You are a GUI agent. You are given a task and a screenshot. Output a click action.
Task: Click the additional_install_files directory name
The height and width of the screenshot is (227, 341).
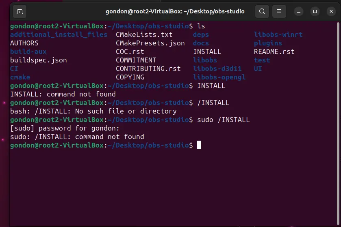point(59,35)
